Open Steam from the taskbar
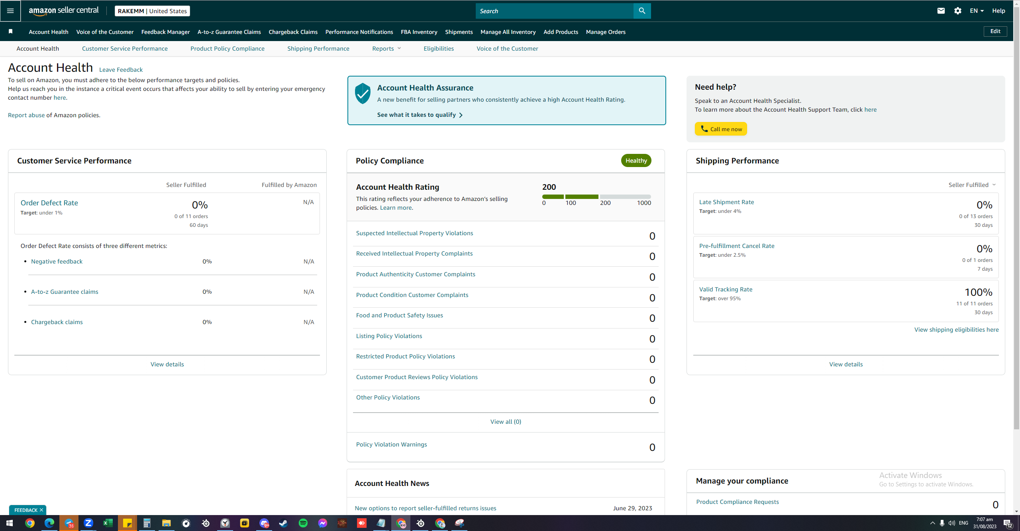The image size is (1020, 531). coord(284,523)
